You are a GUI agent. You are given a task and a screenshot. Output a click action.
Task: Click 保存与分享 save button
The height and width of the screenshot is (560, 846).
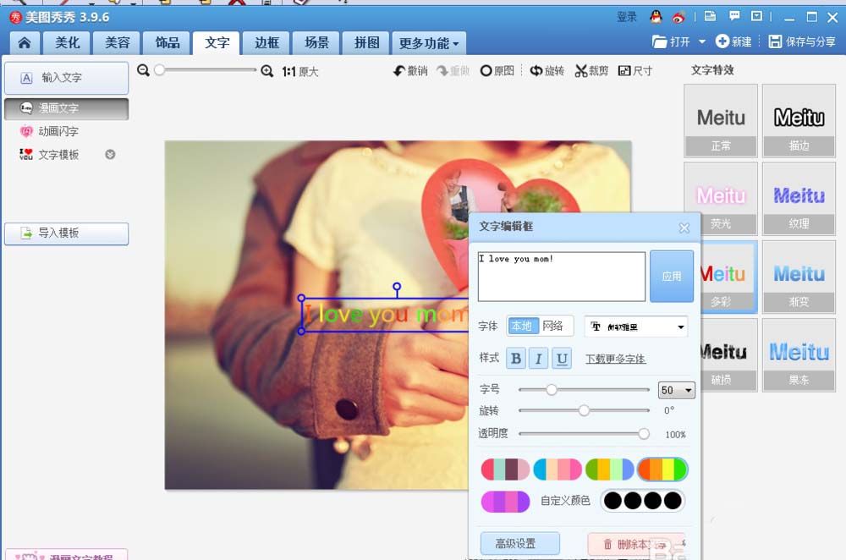802,41
